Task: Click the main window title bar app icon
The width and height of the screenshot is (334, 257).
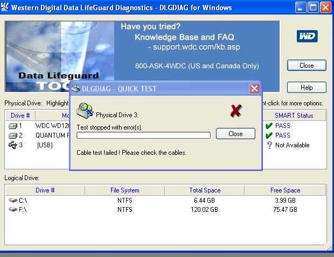Action: 5,7
